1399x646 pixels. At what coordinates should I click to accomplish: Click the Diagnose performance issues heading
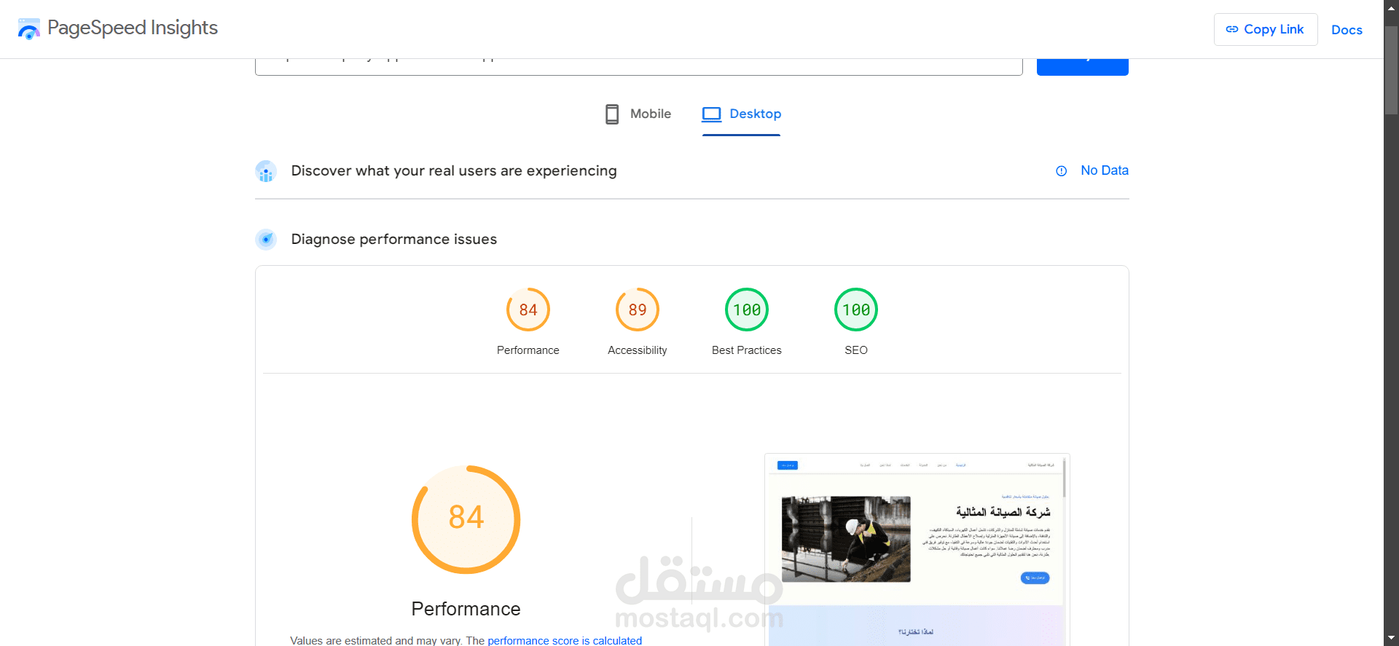coord(394,239)
